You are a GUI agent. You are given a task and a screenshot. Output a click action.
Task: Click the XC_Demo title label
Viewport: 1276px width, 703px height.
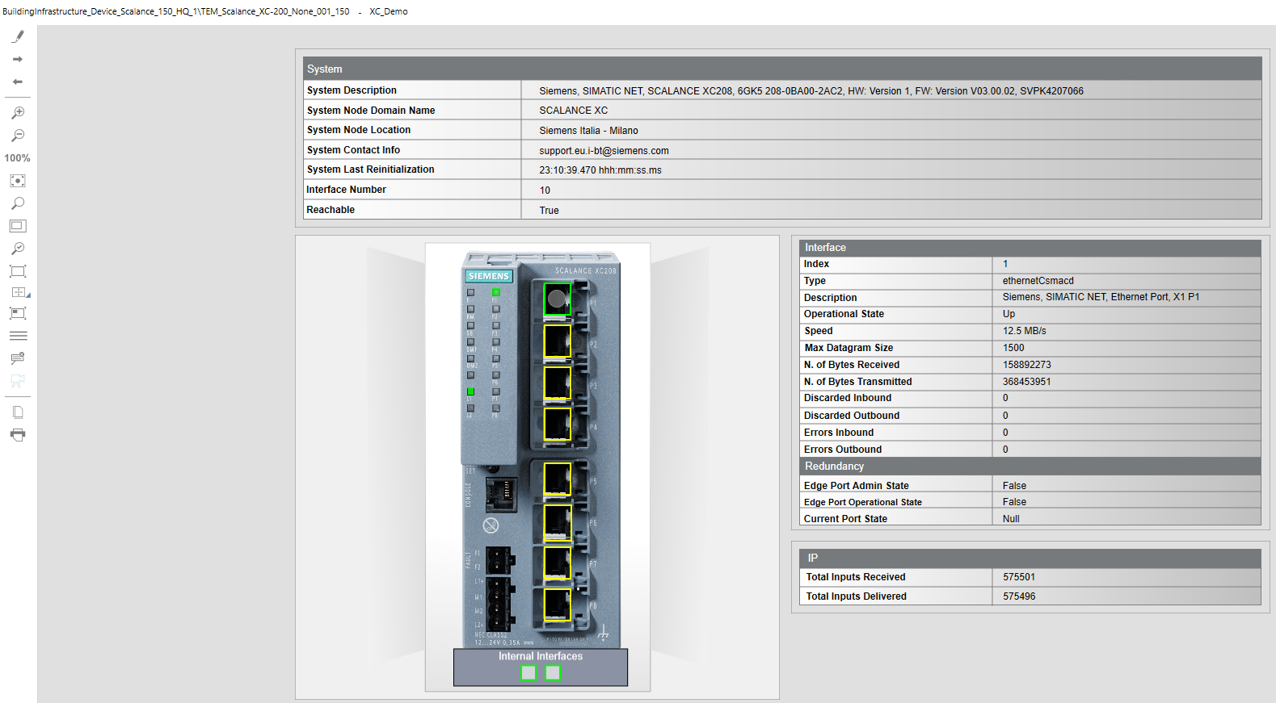[x=389, y=11]
